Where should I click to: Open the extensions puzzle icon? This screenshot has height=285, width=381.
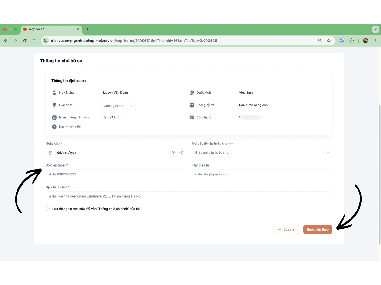click(351, 41)
